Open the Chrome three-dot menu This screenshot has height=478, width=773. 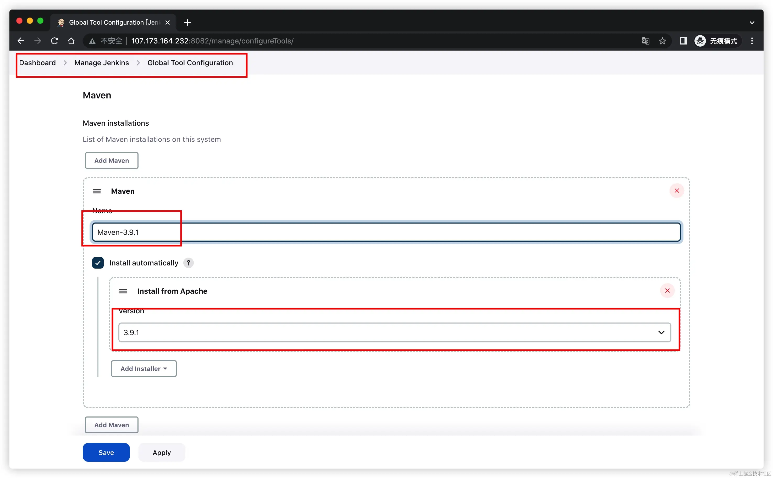pos(752,41)
